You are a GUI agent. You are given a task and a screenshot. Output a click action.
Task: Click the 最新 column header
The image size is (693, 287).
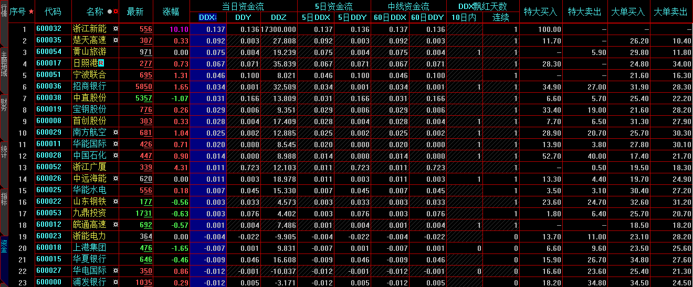coord(135,12)
